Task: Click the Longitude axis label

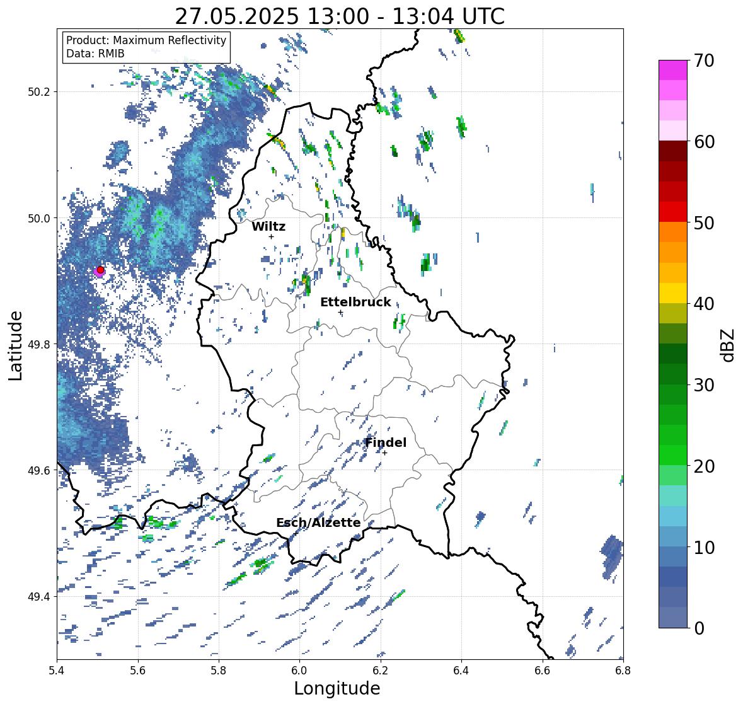Action: tap(337, 688)
